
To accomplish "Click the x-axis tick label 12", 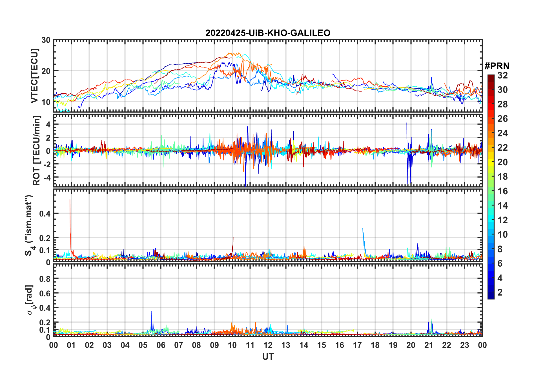I will (268, 345).
